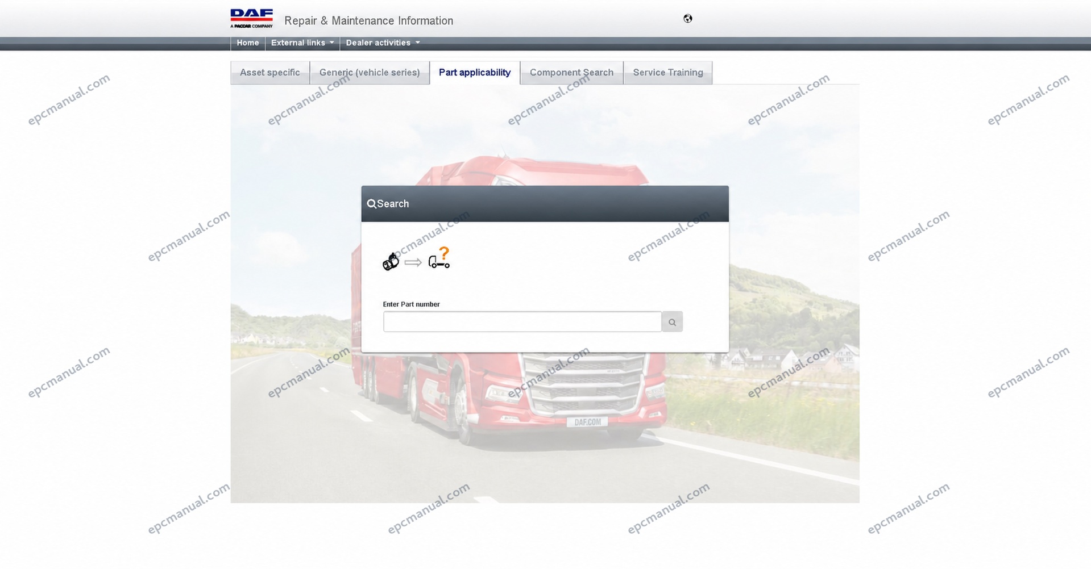This screenshot has width=1091, height=569.
Task: Select the Part applicability tab
Action: pyautogui.click(x=475, y=73)
